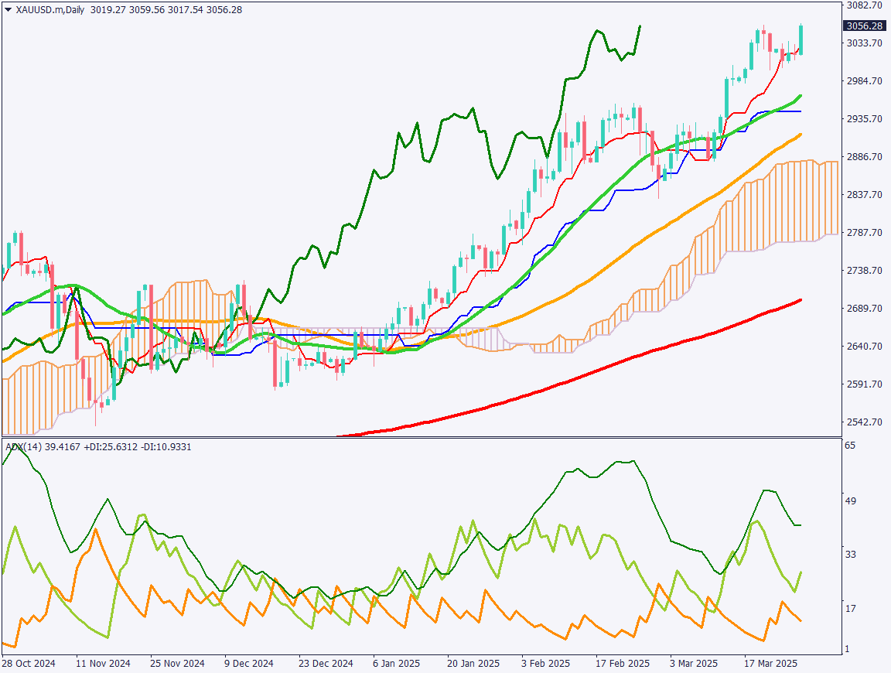The height and width of the screenshot is (673, 891).
Task: Open the chart dropdown arrow beside XAUUSD.m
Action: tap(8, 10)
